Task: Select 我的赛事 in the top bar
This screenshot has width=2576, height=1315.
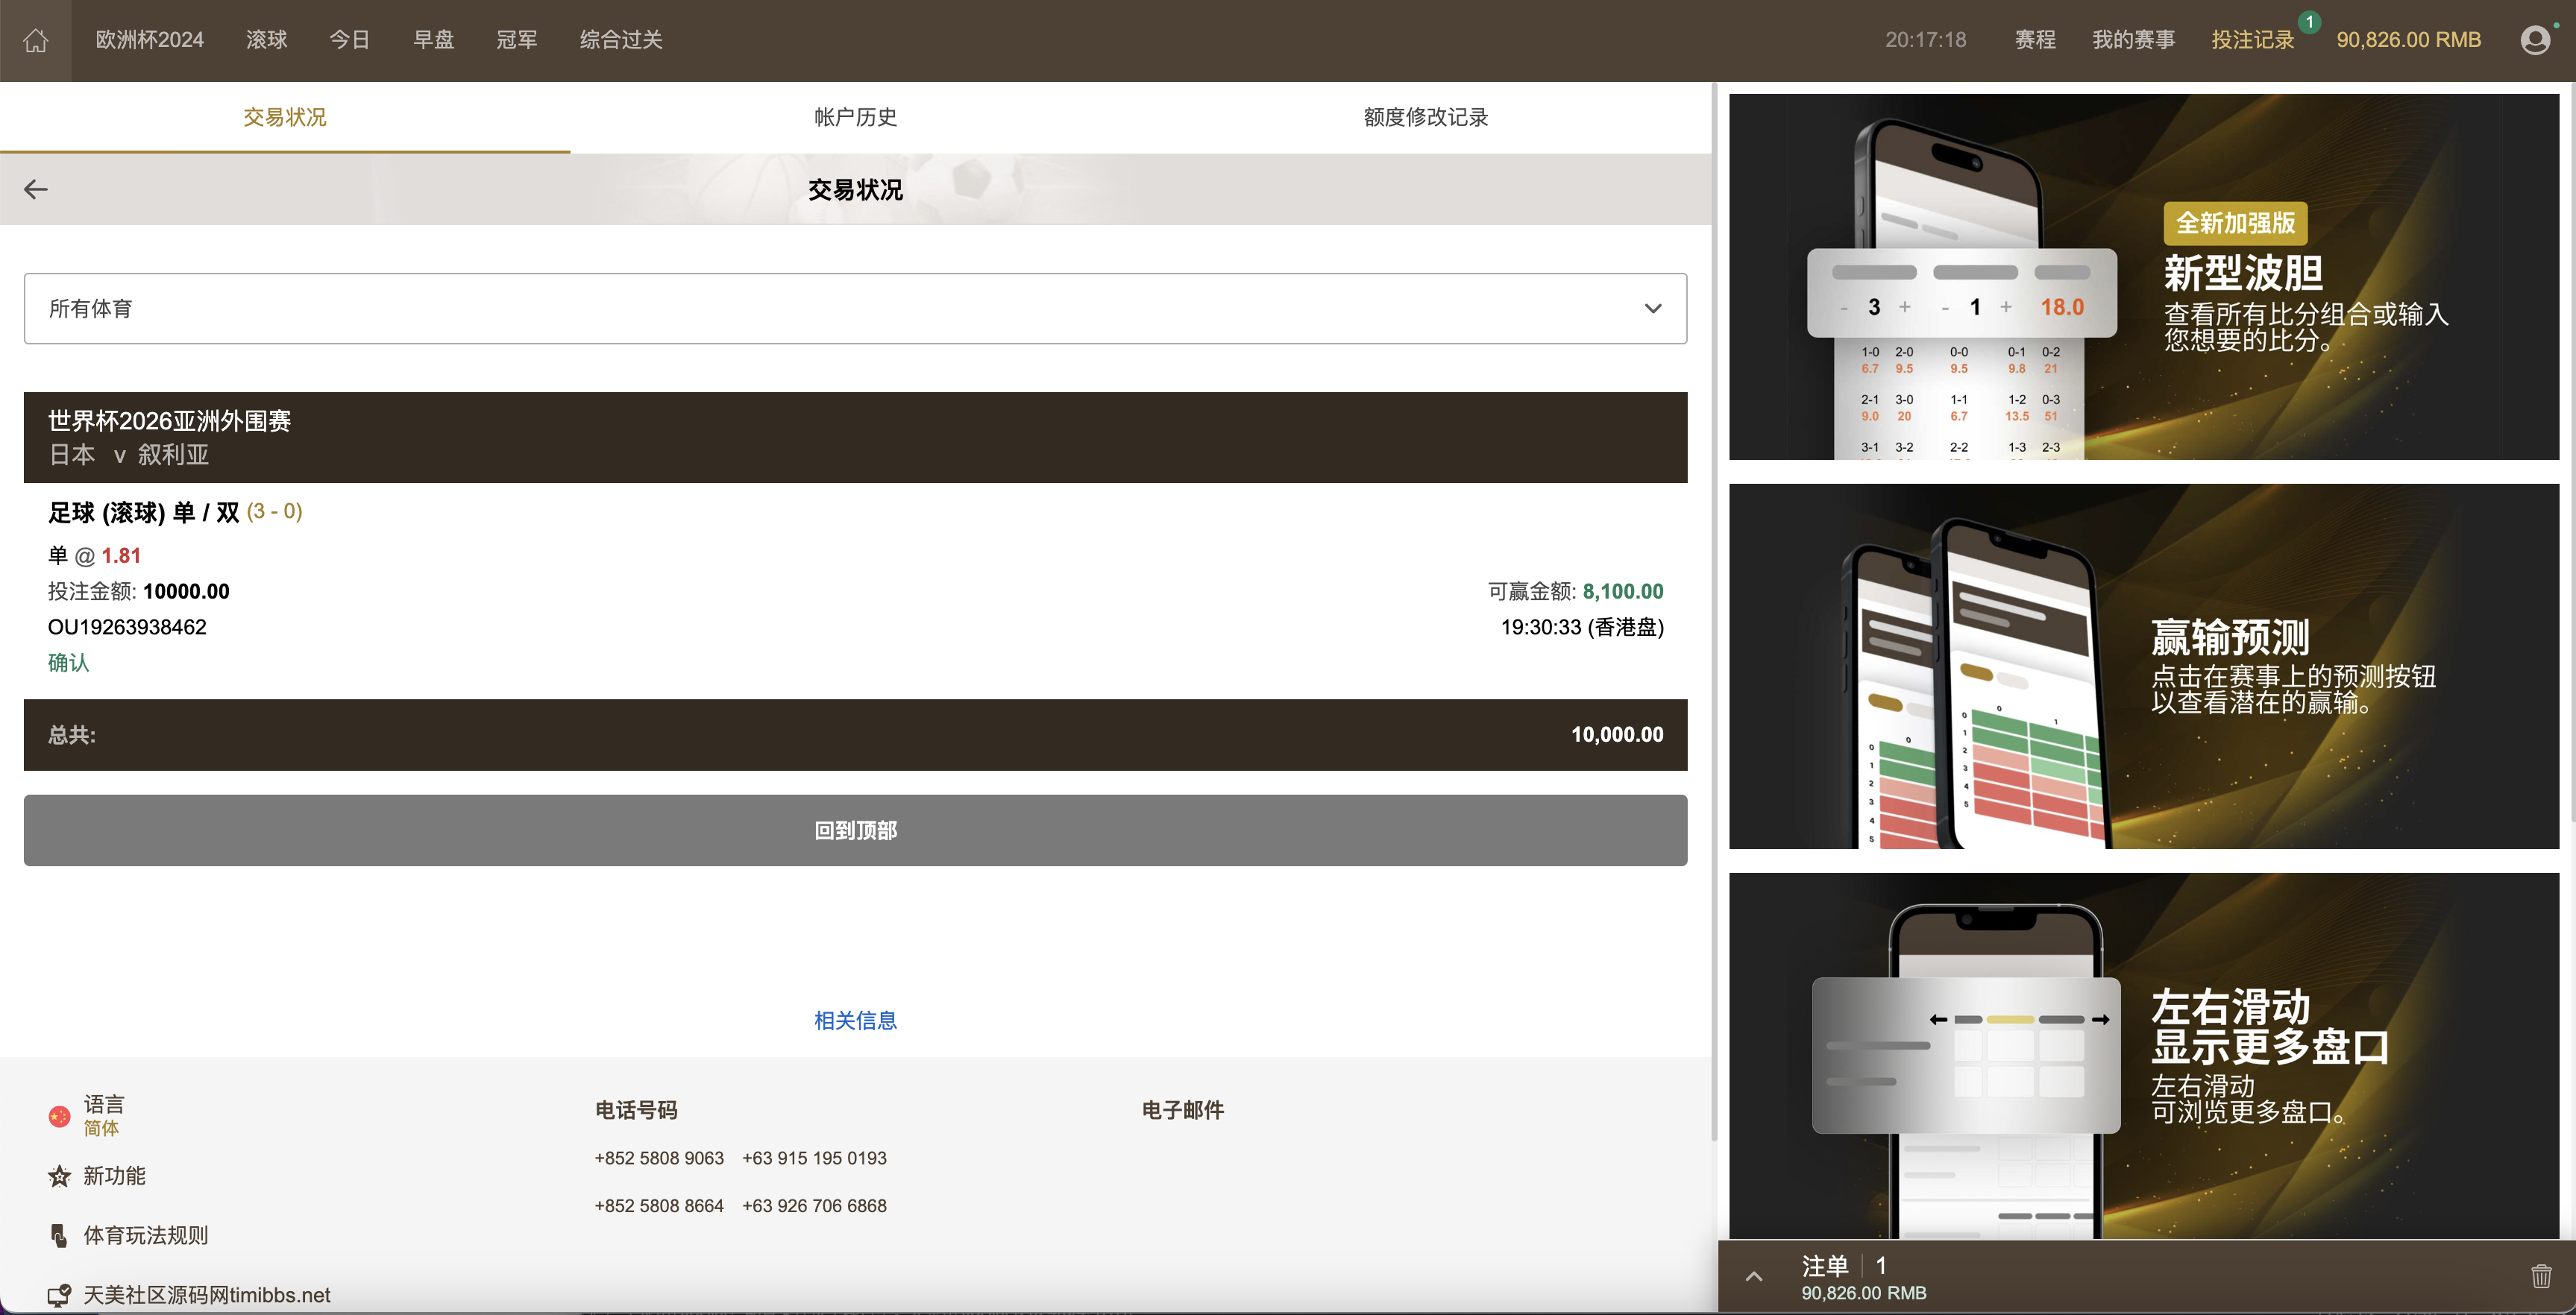Action: tap(2133, 40)
